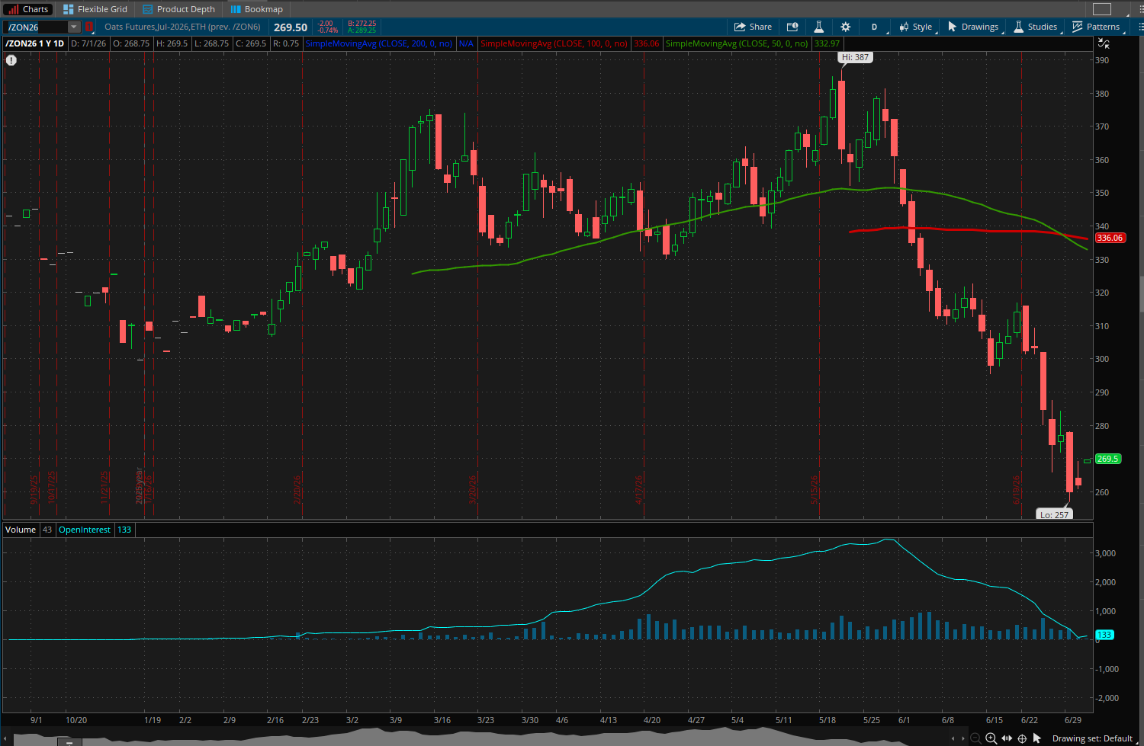This screenshot has width=1144, height=746.
Task: Click the 3/16 date on time axis
Action: click(442, 720)
